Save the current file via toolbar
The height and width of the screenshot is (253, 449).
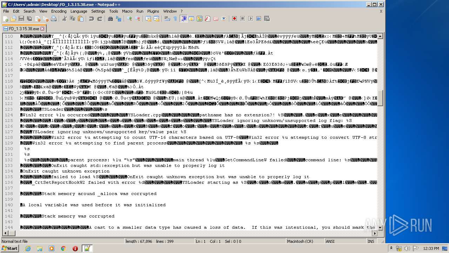point(21,19)
